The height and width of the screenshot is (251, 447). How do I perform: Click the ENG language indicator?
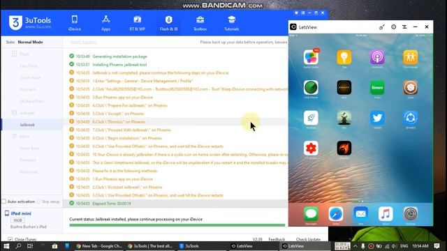[404, 246]
